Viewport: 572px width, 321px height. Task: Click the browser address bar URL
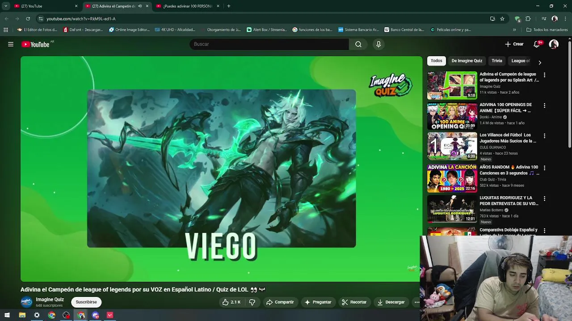point(81,19)
